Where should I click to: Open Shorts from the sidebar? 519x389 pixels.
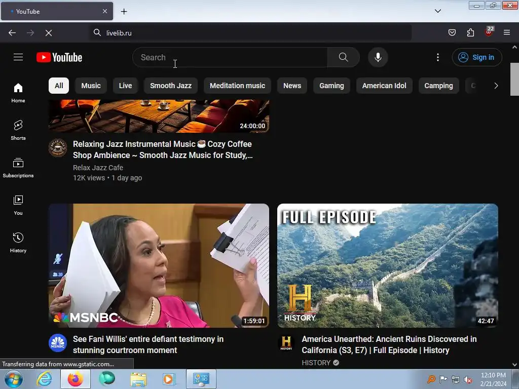click(18, 130)
